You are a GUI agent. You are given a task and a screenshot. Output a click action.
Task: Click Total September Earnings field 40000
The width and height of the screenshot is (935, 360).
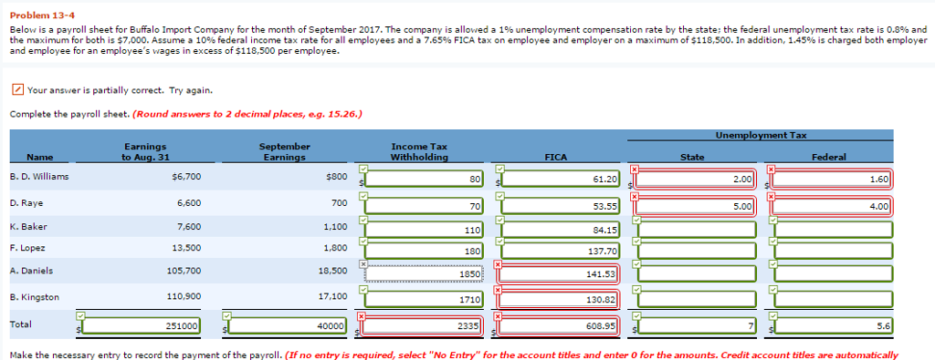point(288,325)
